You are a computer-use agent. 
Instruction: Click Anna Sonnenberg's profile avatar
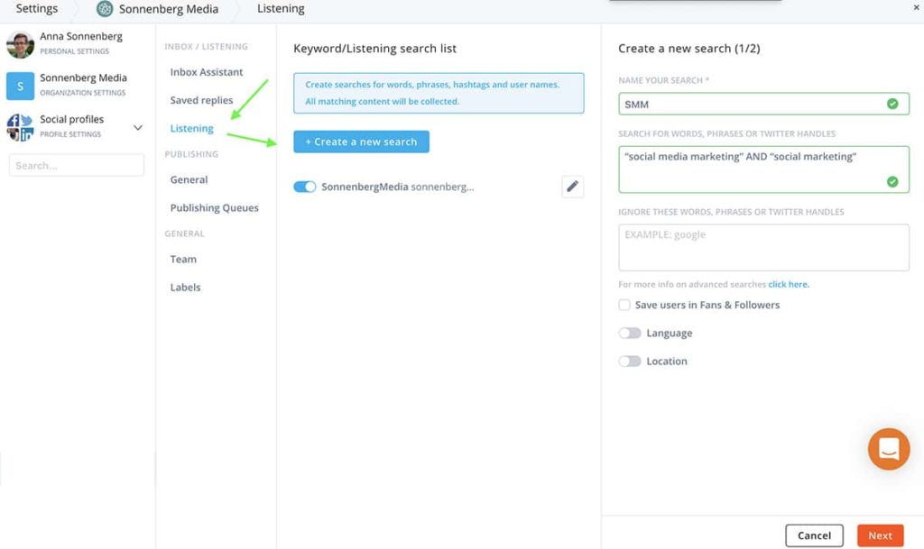coord(20,43)
